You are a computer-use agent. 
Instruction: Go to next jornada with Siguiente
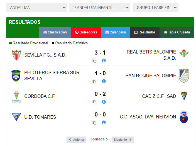[x=122, y=140]
